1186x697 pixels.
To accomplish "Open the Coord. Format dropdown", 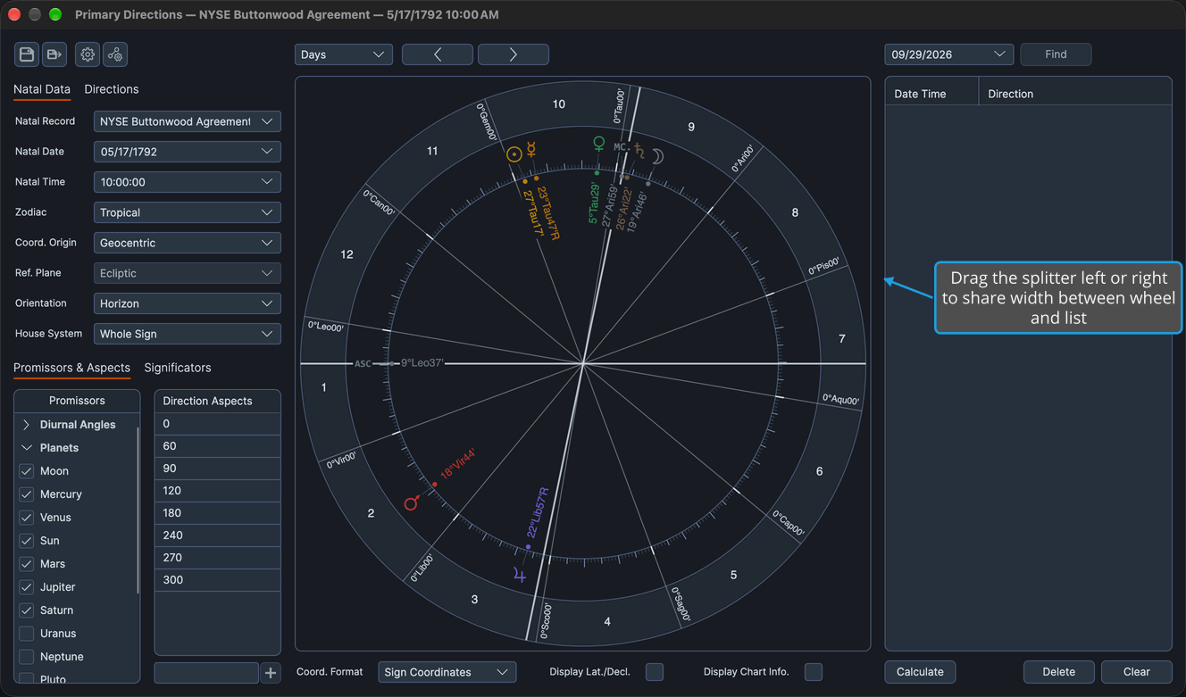I will pyautogui.click(x=447, y=672).
